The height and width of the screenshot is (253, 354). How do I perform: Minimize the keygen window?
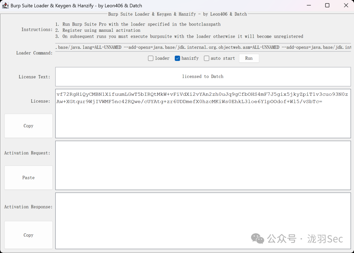pyautogui.click(x=309, y=6)
